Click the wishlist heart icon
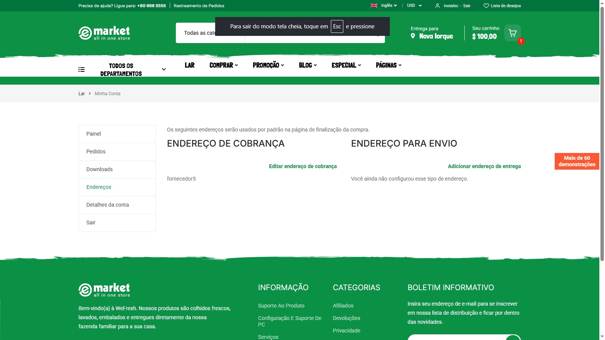 coord(486,6)
